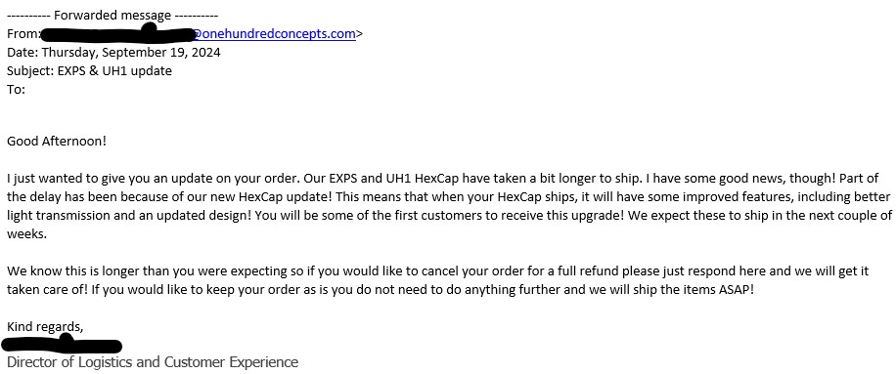896x374 pixels.
Task: Click the redacted signature name bar
Action: [62, 345]
